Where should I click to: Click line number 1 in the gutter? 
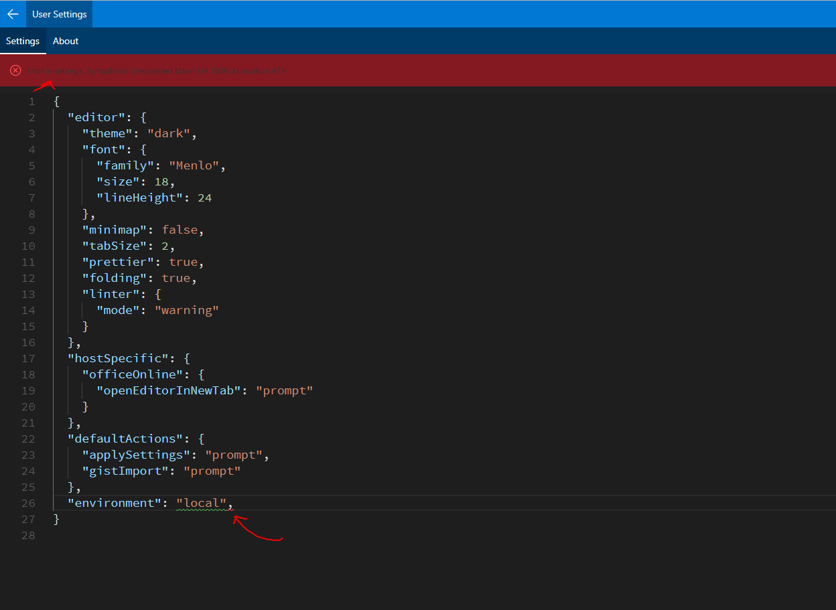pyautogui.click(x=31, y=101)
